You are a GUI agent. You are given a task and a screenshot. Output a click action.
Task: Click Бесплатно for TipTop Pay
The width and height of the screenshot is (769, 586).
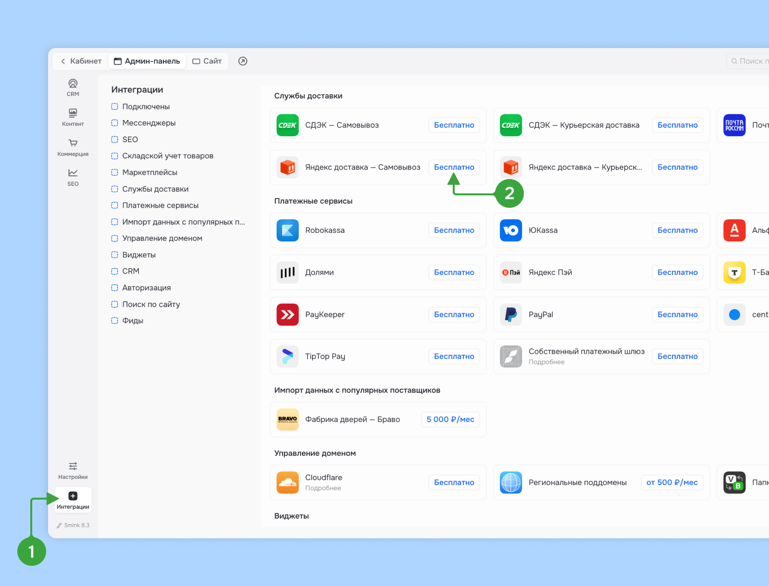point(454,357)
